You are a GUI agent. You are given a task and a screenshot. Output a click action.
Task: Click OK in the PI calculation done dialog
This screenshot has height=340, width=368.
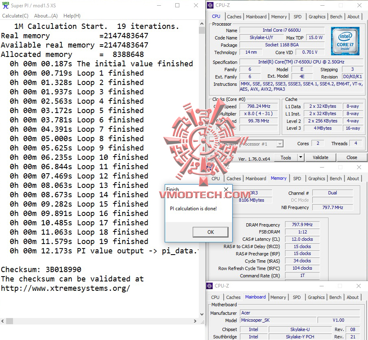[x=211, y=232]
